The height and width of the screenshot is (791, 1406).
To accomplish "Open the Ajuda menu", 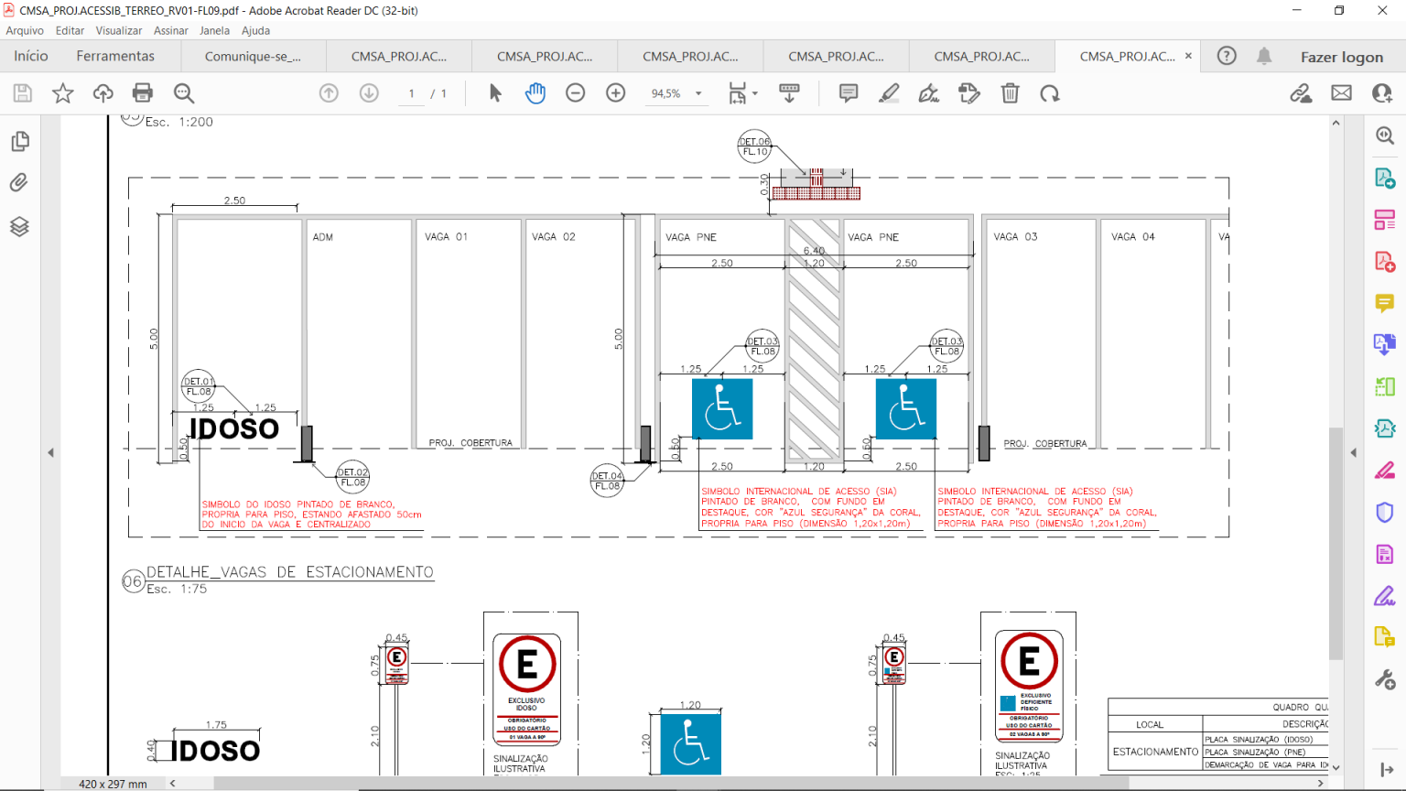I will [x=255, y=30].
